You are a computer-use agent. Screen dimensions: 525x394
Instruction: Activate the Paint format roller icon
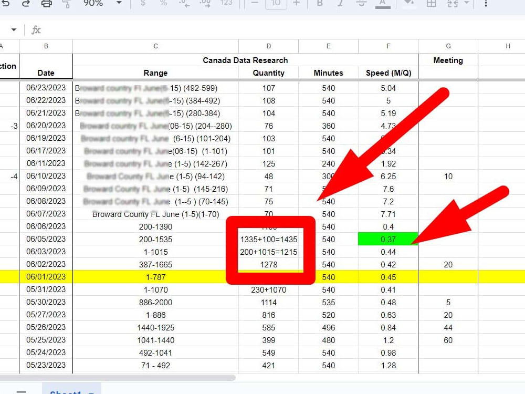click(x=67, y=4)
